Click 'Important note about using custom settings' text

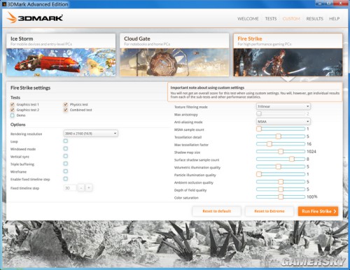(x=207, y=87)
